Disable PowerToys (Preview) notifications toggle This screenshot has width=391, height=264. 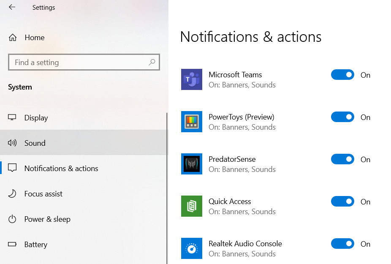(x=342, y=117)
